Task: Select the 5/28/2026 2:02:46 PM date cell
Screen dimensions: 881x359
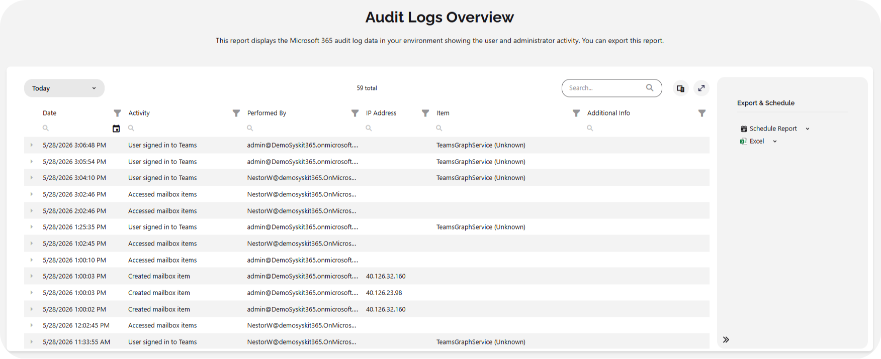Action: (x=74, y=211)
